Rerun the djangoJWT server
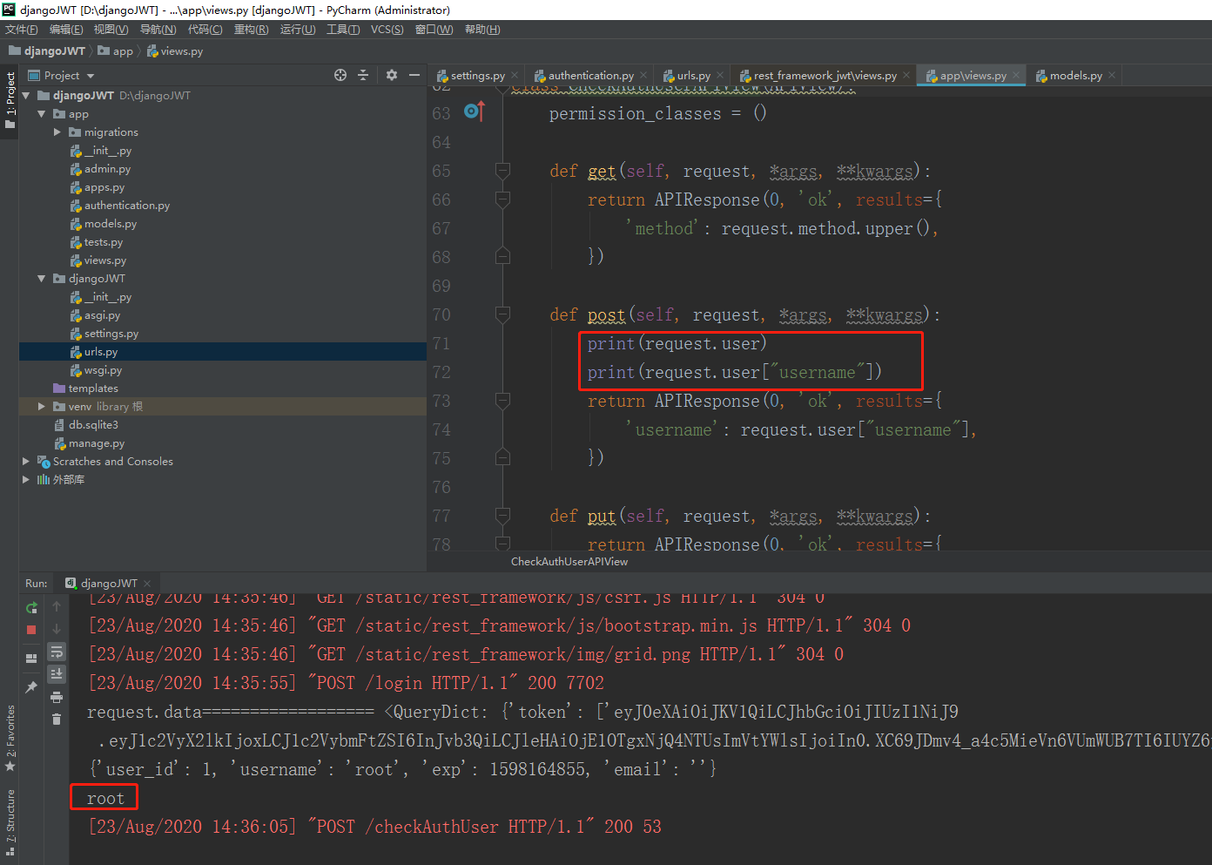 click(x=31, y=607)
